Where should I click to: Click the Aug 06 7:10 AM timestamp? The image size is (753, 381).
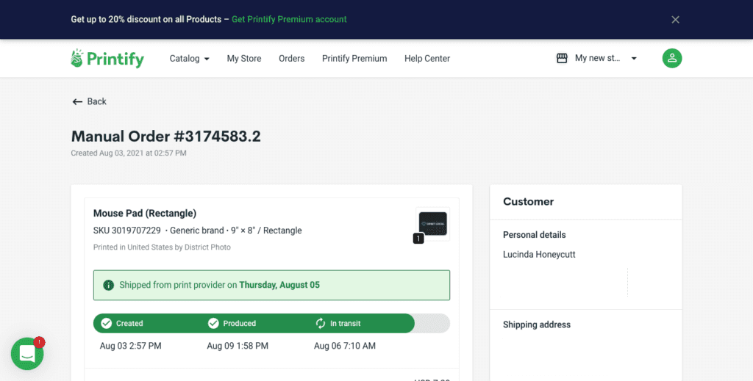pos(345,346)
